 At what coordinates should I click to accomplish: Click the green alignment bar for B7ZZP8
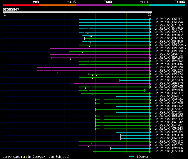click(x=121, y=152)
